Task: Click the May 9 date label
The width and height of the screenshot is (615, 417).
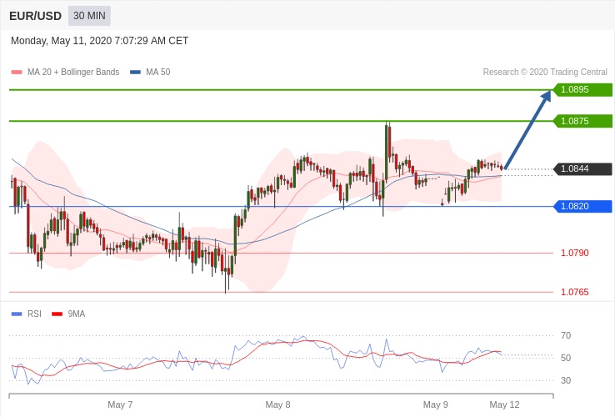Action: point(435,404)
